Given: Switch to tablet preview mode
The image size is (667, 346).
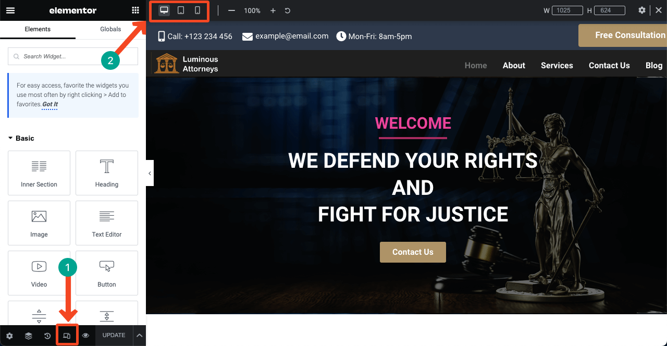Looking at the screenshot, I should coord(181,10).
